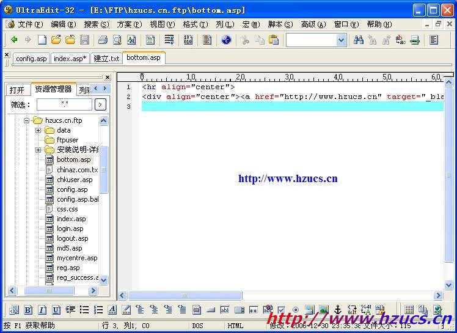Open the 文件(F) menu

tap(31, 24)
